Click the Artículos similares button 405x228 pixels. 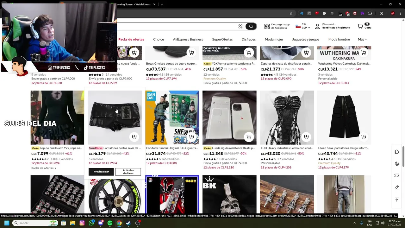(128, 172)
